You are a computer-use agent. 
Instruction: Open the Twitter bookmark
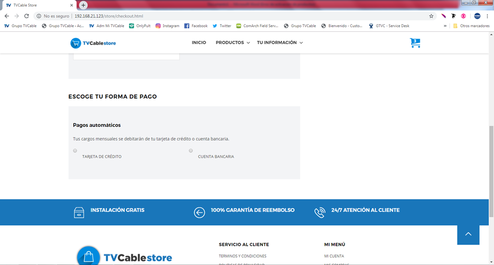(222, 26)
